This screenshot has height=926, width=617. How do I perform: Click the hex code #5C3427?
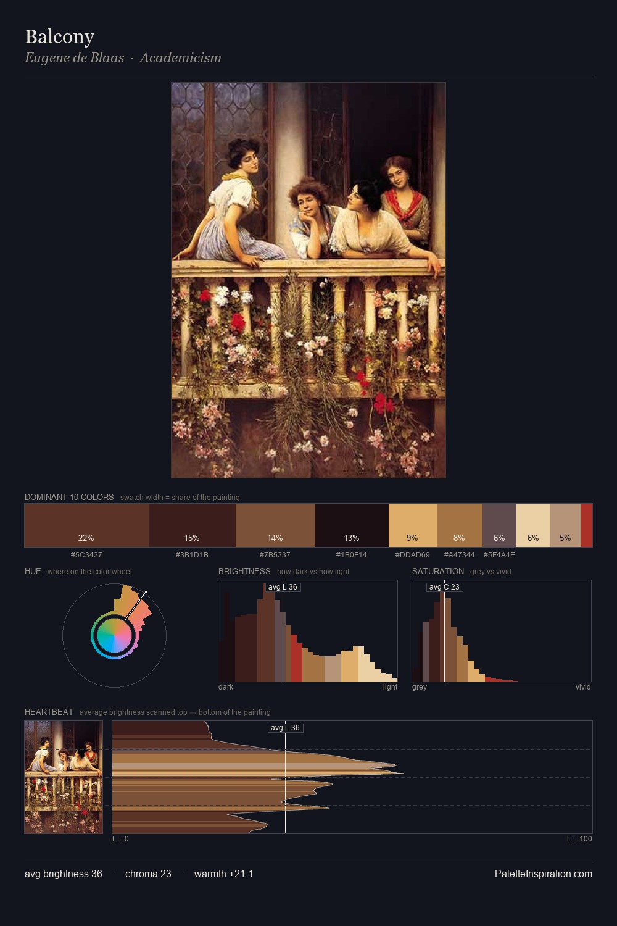[86, 555]
